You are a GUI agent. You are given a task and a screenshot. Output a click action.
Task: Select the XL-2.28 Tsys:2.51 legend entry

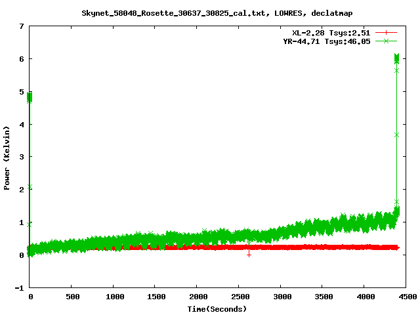[331, 33]
